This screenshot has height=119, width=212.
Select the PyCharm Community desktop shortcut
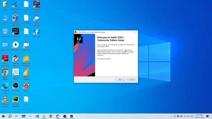pyautogui.click(x=16, y=101)
